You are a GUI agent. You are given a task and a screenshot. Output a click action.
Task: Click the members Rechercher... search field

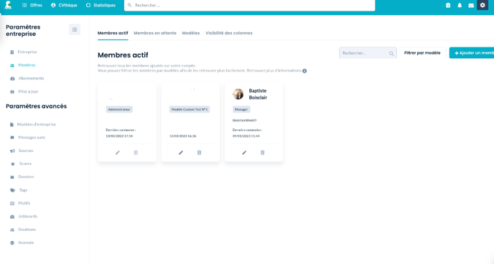pyautogui.click(x=368, y=53)
